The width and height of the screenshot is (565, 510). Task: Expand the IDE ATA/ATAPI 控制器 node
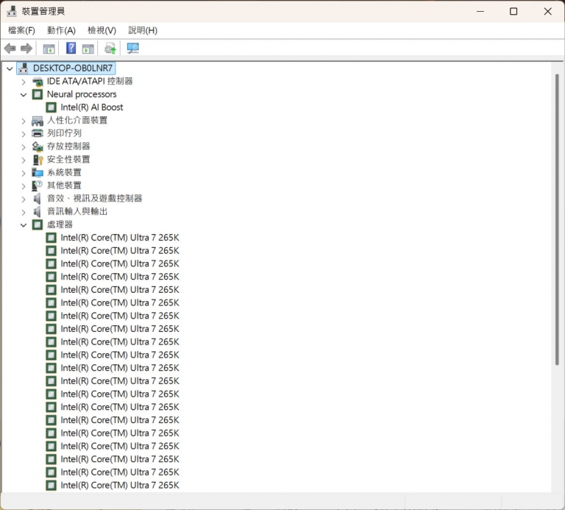[24, 82]
